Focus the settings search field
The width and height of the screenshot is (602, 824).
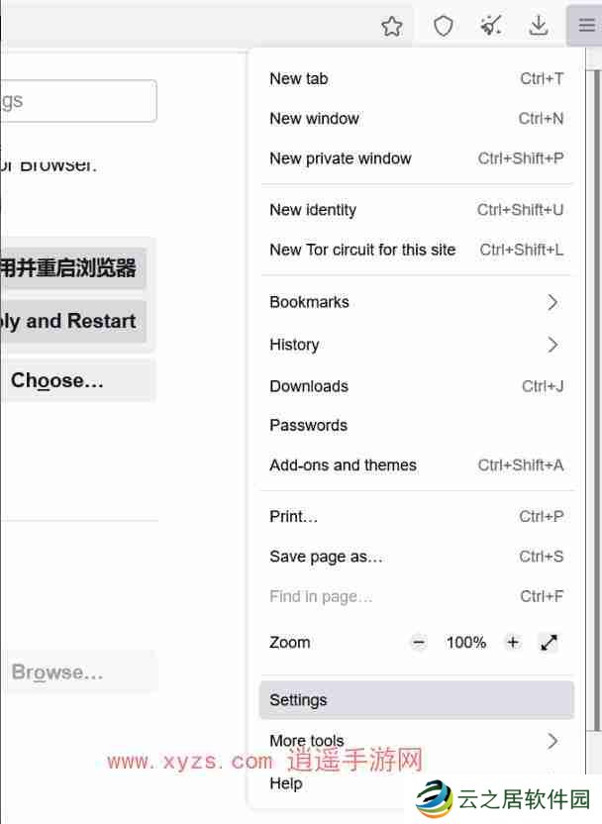pyautogui.click(x=77, y=101)
